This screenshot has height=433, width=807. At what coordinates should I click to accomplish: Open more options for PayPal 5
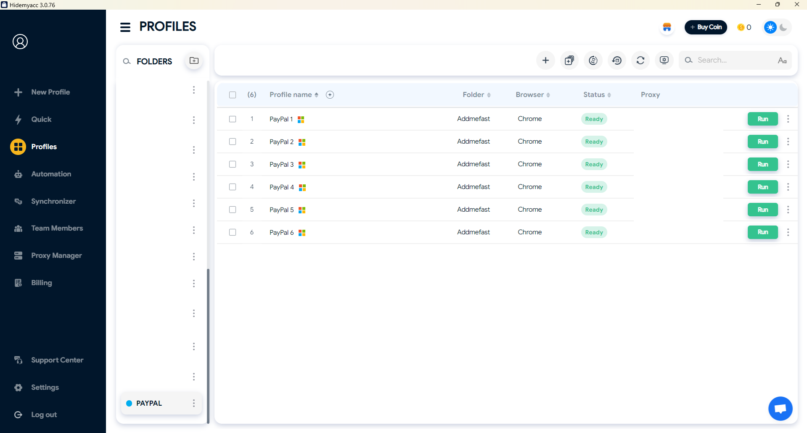pyautogui.click(x=788, y=210)
